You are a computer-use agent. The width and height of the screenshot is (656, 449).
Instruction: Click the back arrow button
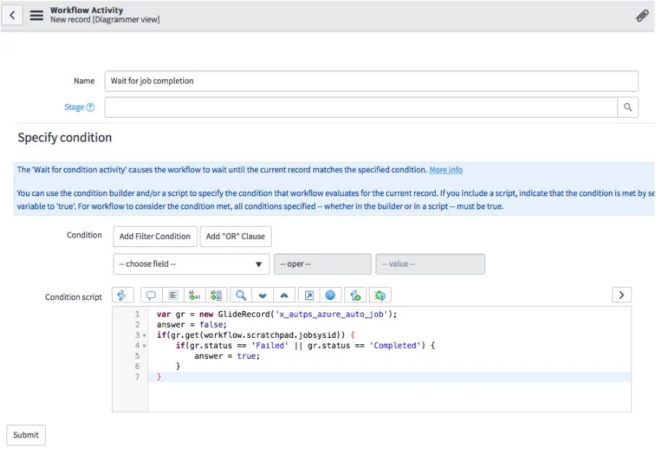pyautogui.click(x=12, y=15)
